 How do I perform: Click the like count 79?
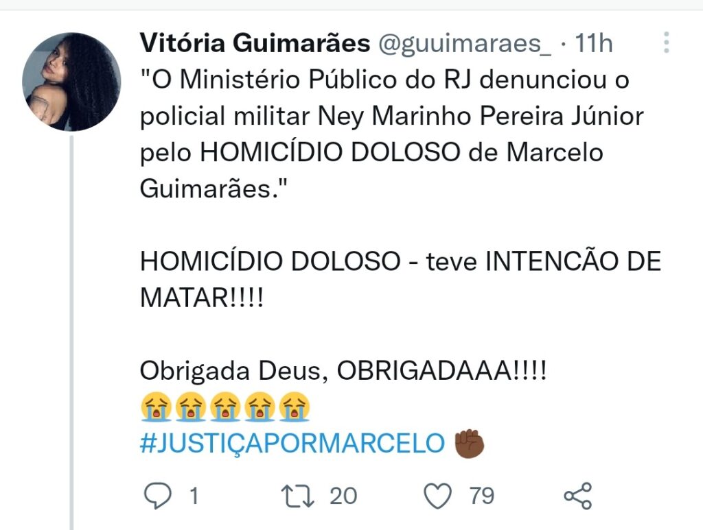482,496
